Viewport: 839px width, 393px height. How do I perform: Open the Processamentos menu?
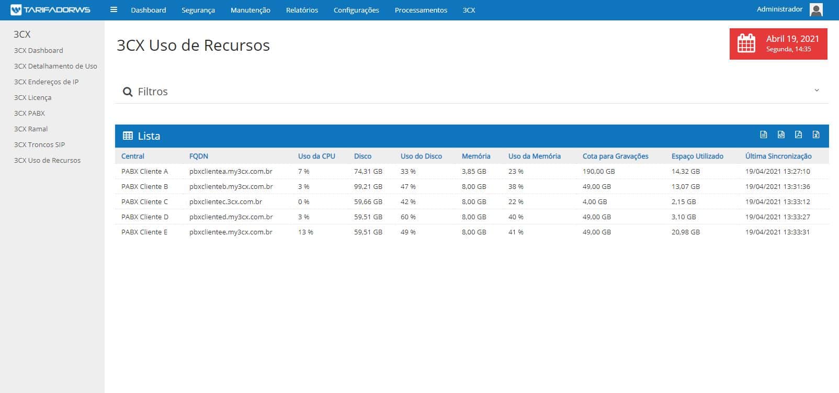(421, 10)
